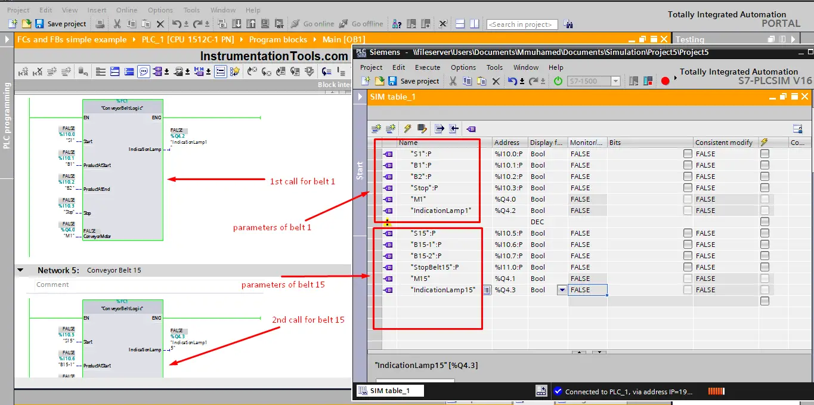The width and height of the screenshot is (814, 405).
Task: Click the Cut scissors icon in TIA Portal
Action: (x=117, y=24)
